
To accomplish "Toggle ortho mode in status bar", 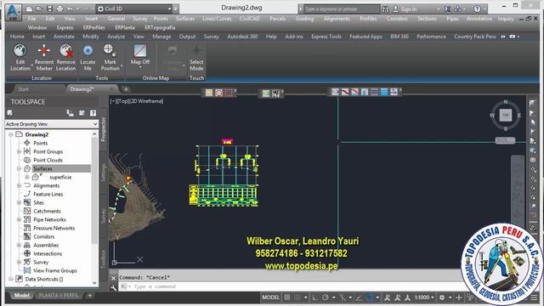I will pyautogui.click(x=314, y=297).
